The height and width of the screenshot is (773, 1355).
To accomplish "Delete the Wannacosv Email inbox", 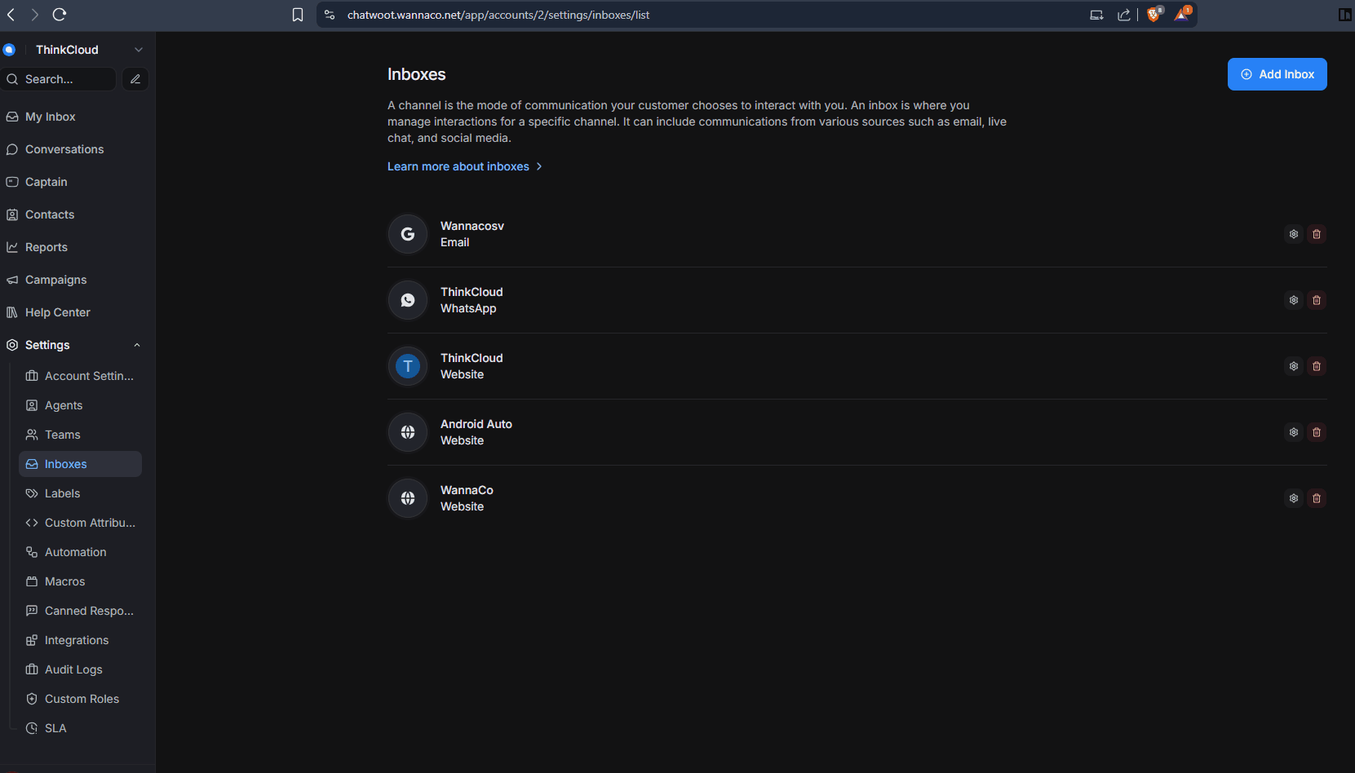I will pyautogui.click(x=1317, y=234).
